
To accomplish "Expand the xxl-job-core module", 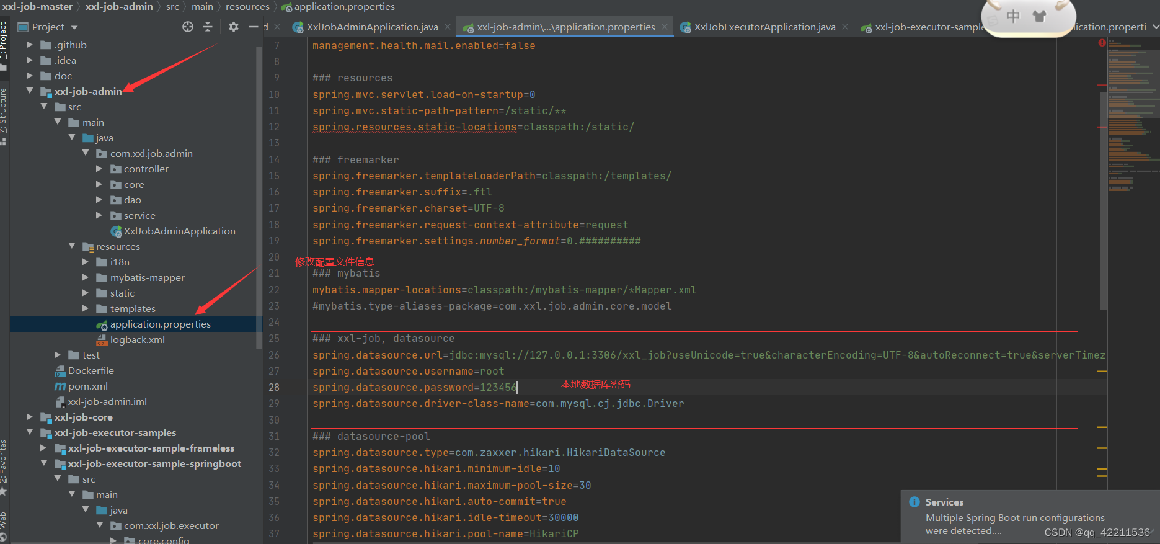I will [x=29, y=417].
